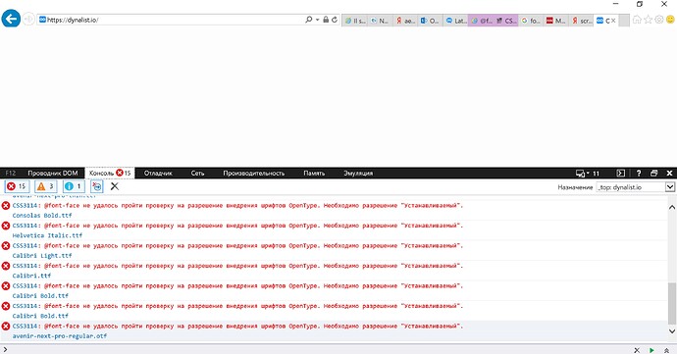The width and height of the screenshot is (677, 354).
Task: Select the Консоль tab in dev tools
Action: point(110,174)
